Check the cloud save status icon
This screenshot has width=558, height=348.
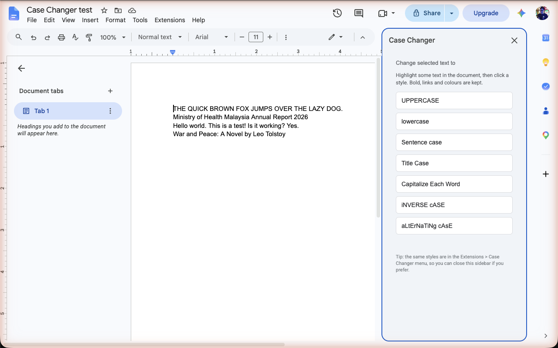pyautogui.click(x=132, y=10)
